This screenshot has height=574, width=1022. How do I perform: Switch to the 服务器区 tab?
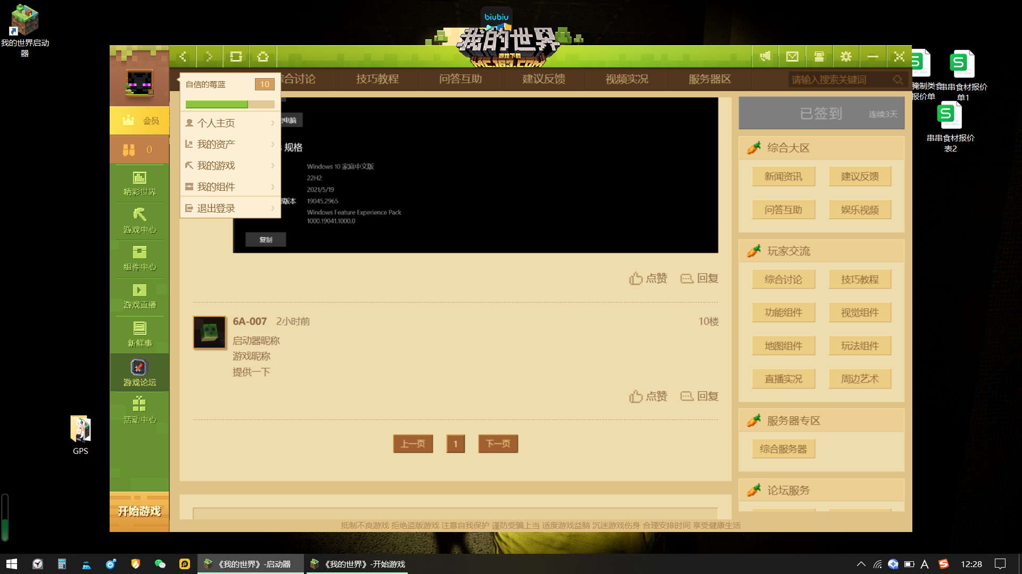pos(710,79)
